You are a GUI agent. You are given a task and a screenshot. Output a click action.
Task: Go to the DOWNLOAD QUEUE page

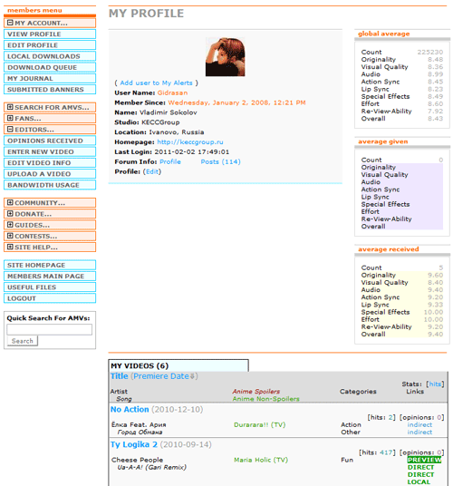[x=50, y=67]
